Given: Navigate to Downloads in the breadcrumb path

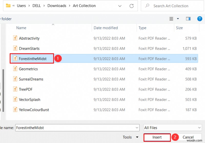Looking at the screenshot, I should tap(57, 6).
